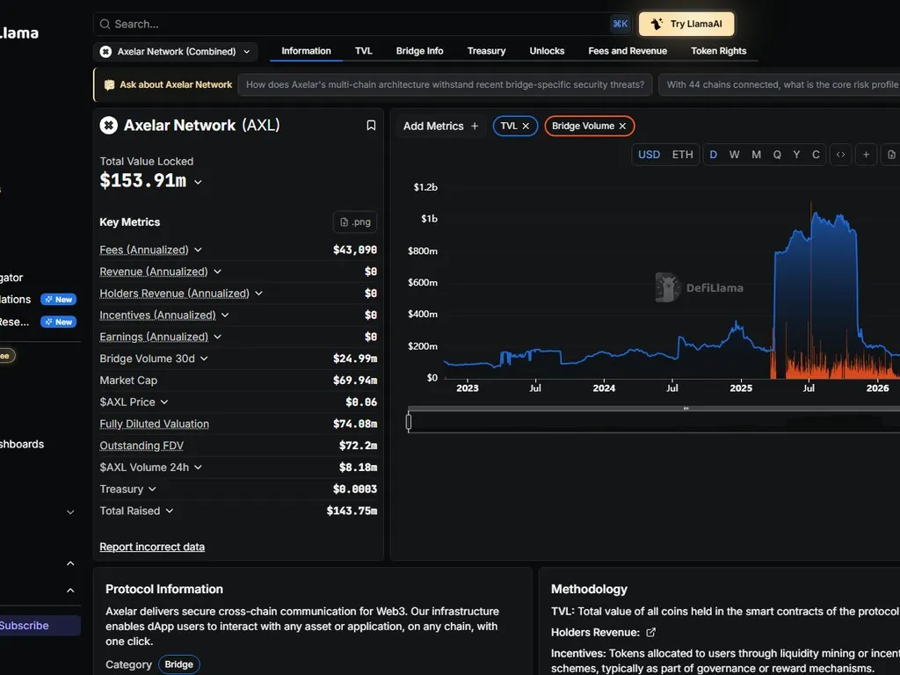Click the Market Cap value $69.94m

(355, 381)
